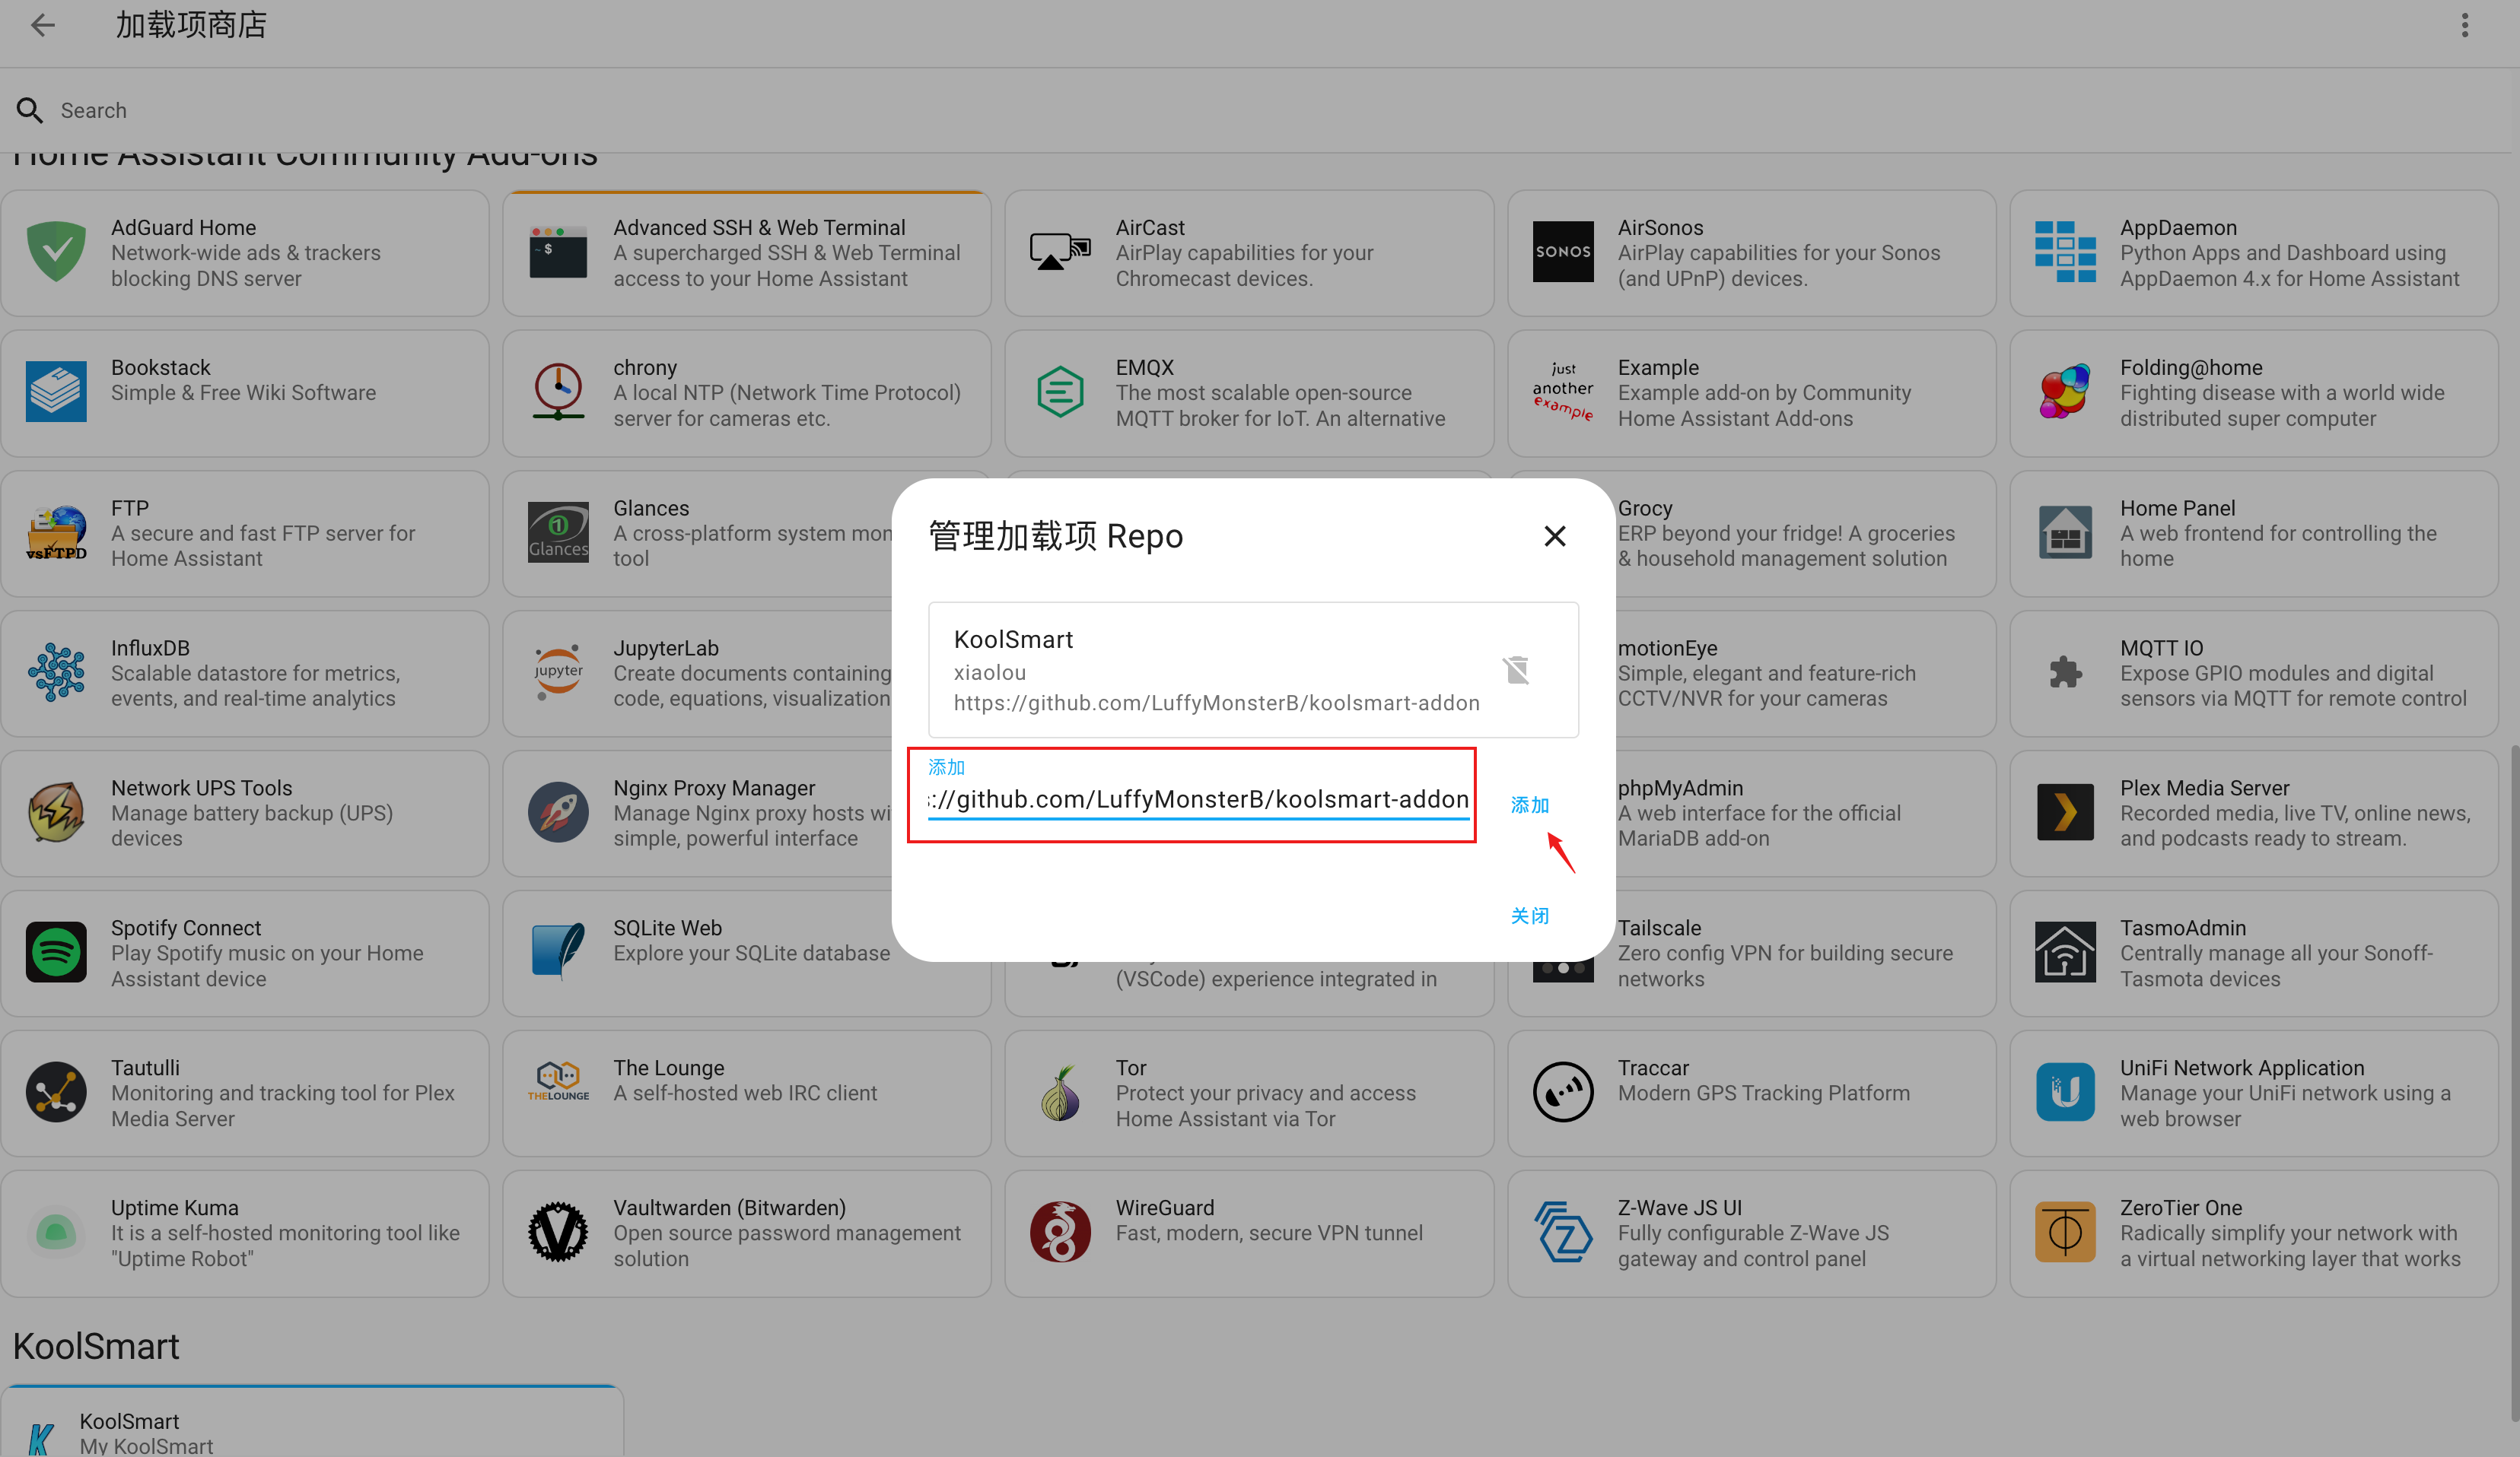Viewport: 2520px width, 1457px height.
Task: Click the UniFi Network Application icon
Action: coord(2064,1091)
